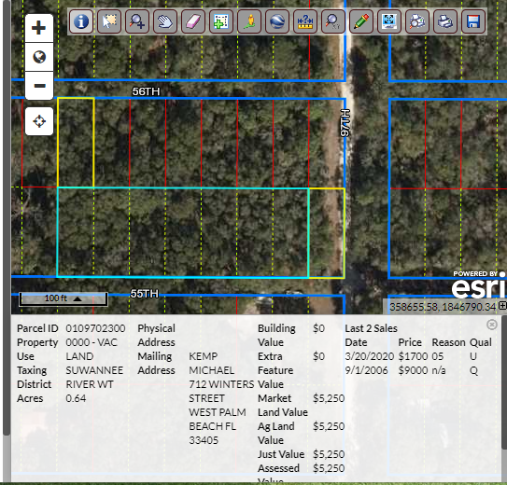Clear selection with the eraser tool
This screenshot has width=507, height=485.
coord(193,21)
